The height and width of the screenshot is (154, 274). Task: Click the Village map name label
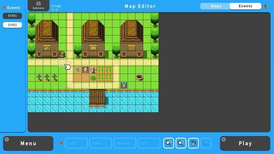coord(56,6)
